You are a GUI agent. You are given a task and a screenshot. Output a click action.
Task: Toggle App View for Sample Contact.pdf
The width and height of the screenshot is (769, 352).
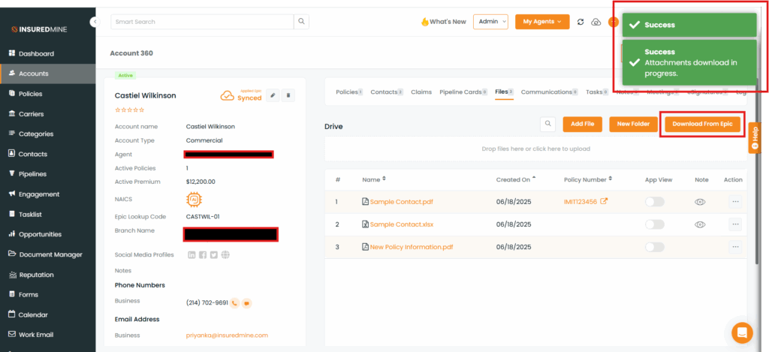pos(655,201)
